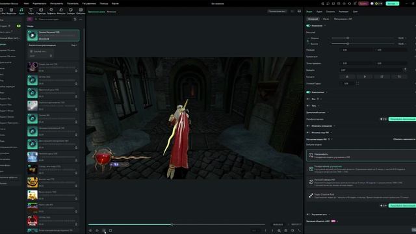Image resolution: width=416 pixels, height=234 pixels.
Task: Expand the AI Face Mosaic chevron
Action: [x=331, y=133]
